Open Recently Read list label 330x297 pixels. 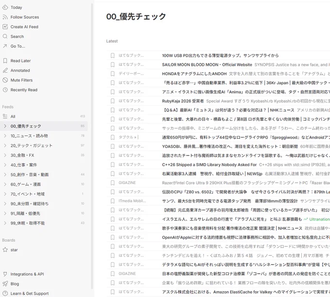coord(24,90)
